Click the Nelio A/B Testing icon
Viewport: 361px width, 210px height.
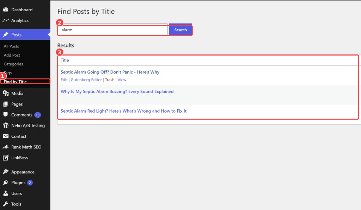6,126
